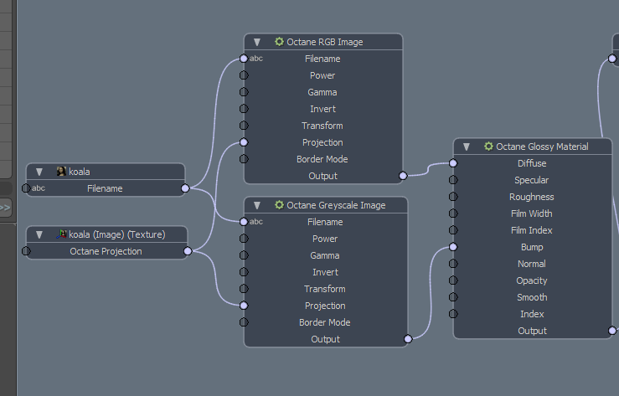This screenshot has width=619, height=396.
Task: Click the Glossy Material Diffuse input port
Action: 453,163
